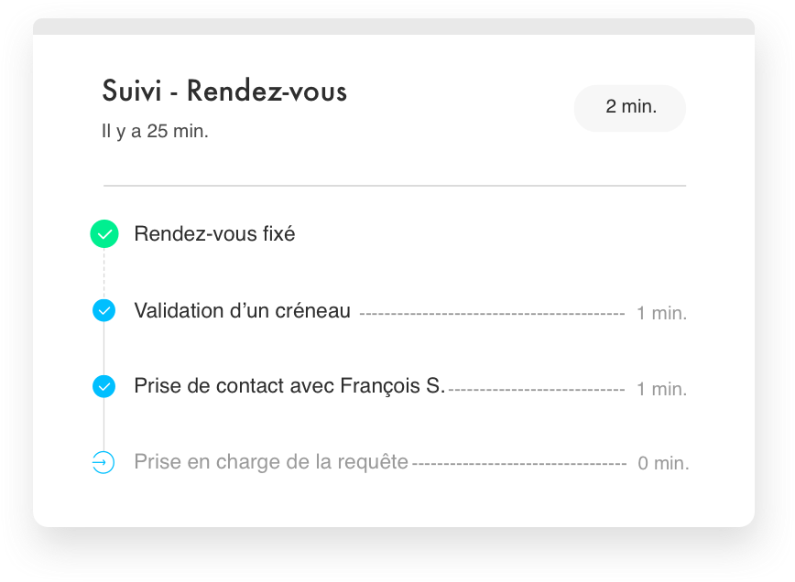The height and width of the screenshot is (582, 795).
Task: Click 1 min. duration for Validation d'un créneau
Action: pos(661,314)
